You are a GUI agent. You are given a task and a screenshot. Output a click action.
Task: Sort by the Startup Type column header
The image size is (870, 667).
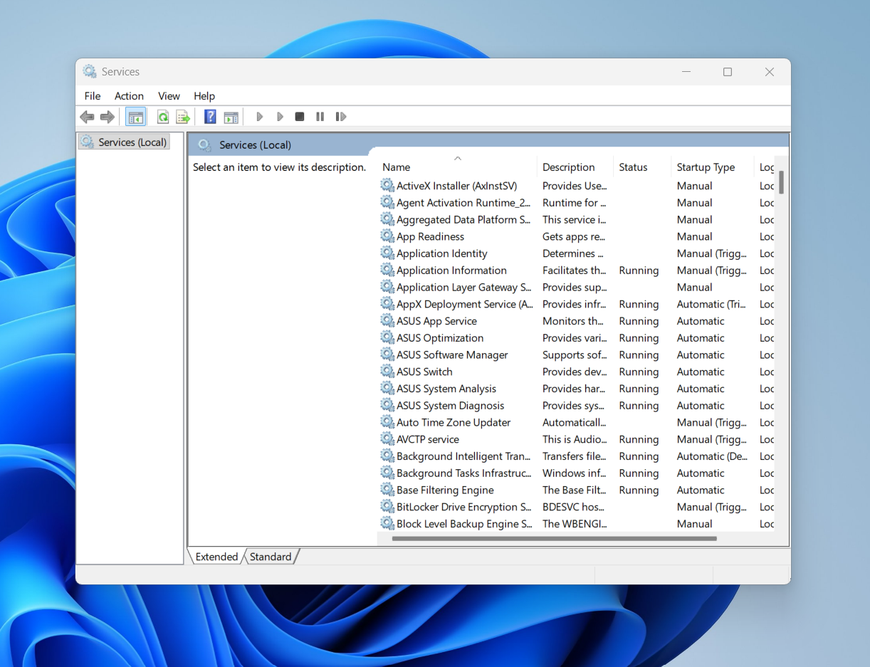[x=713, y=167]
